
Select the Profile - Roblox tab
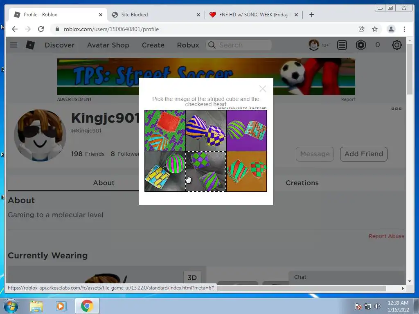click(58, 15)
